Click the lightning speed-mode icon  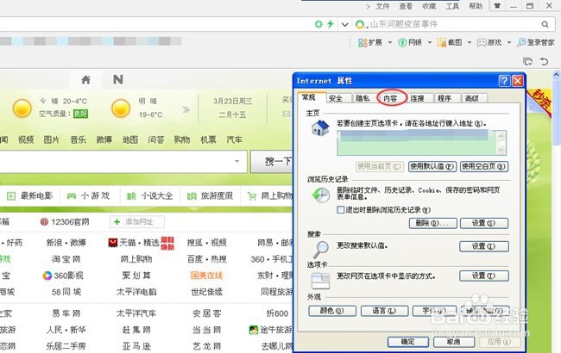pyautogui.click(x=331, y=24)
